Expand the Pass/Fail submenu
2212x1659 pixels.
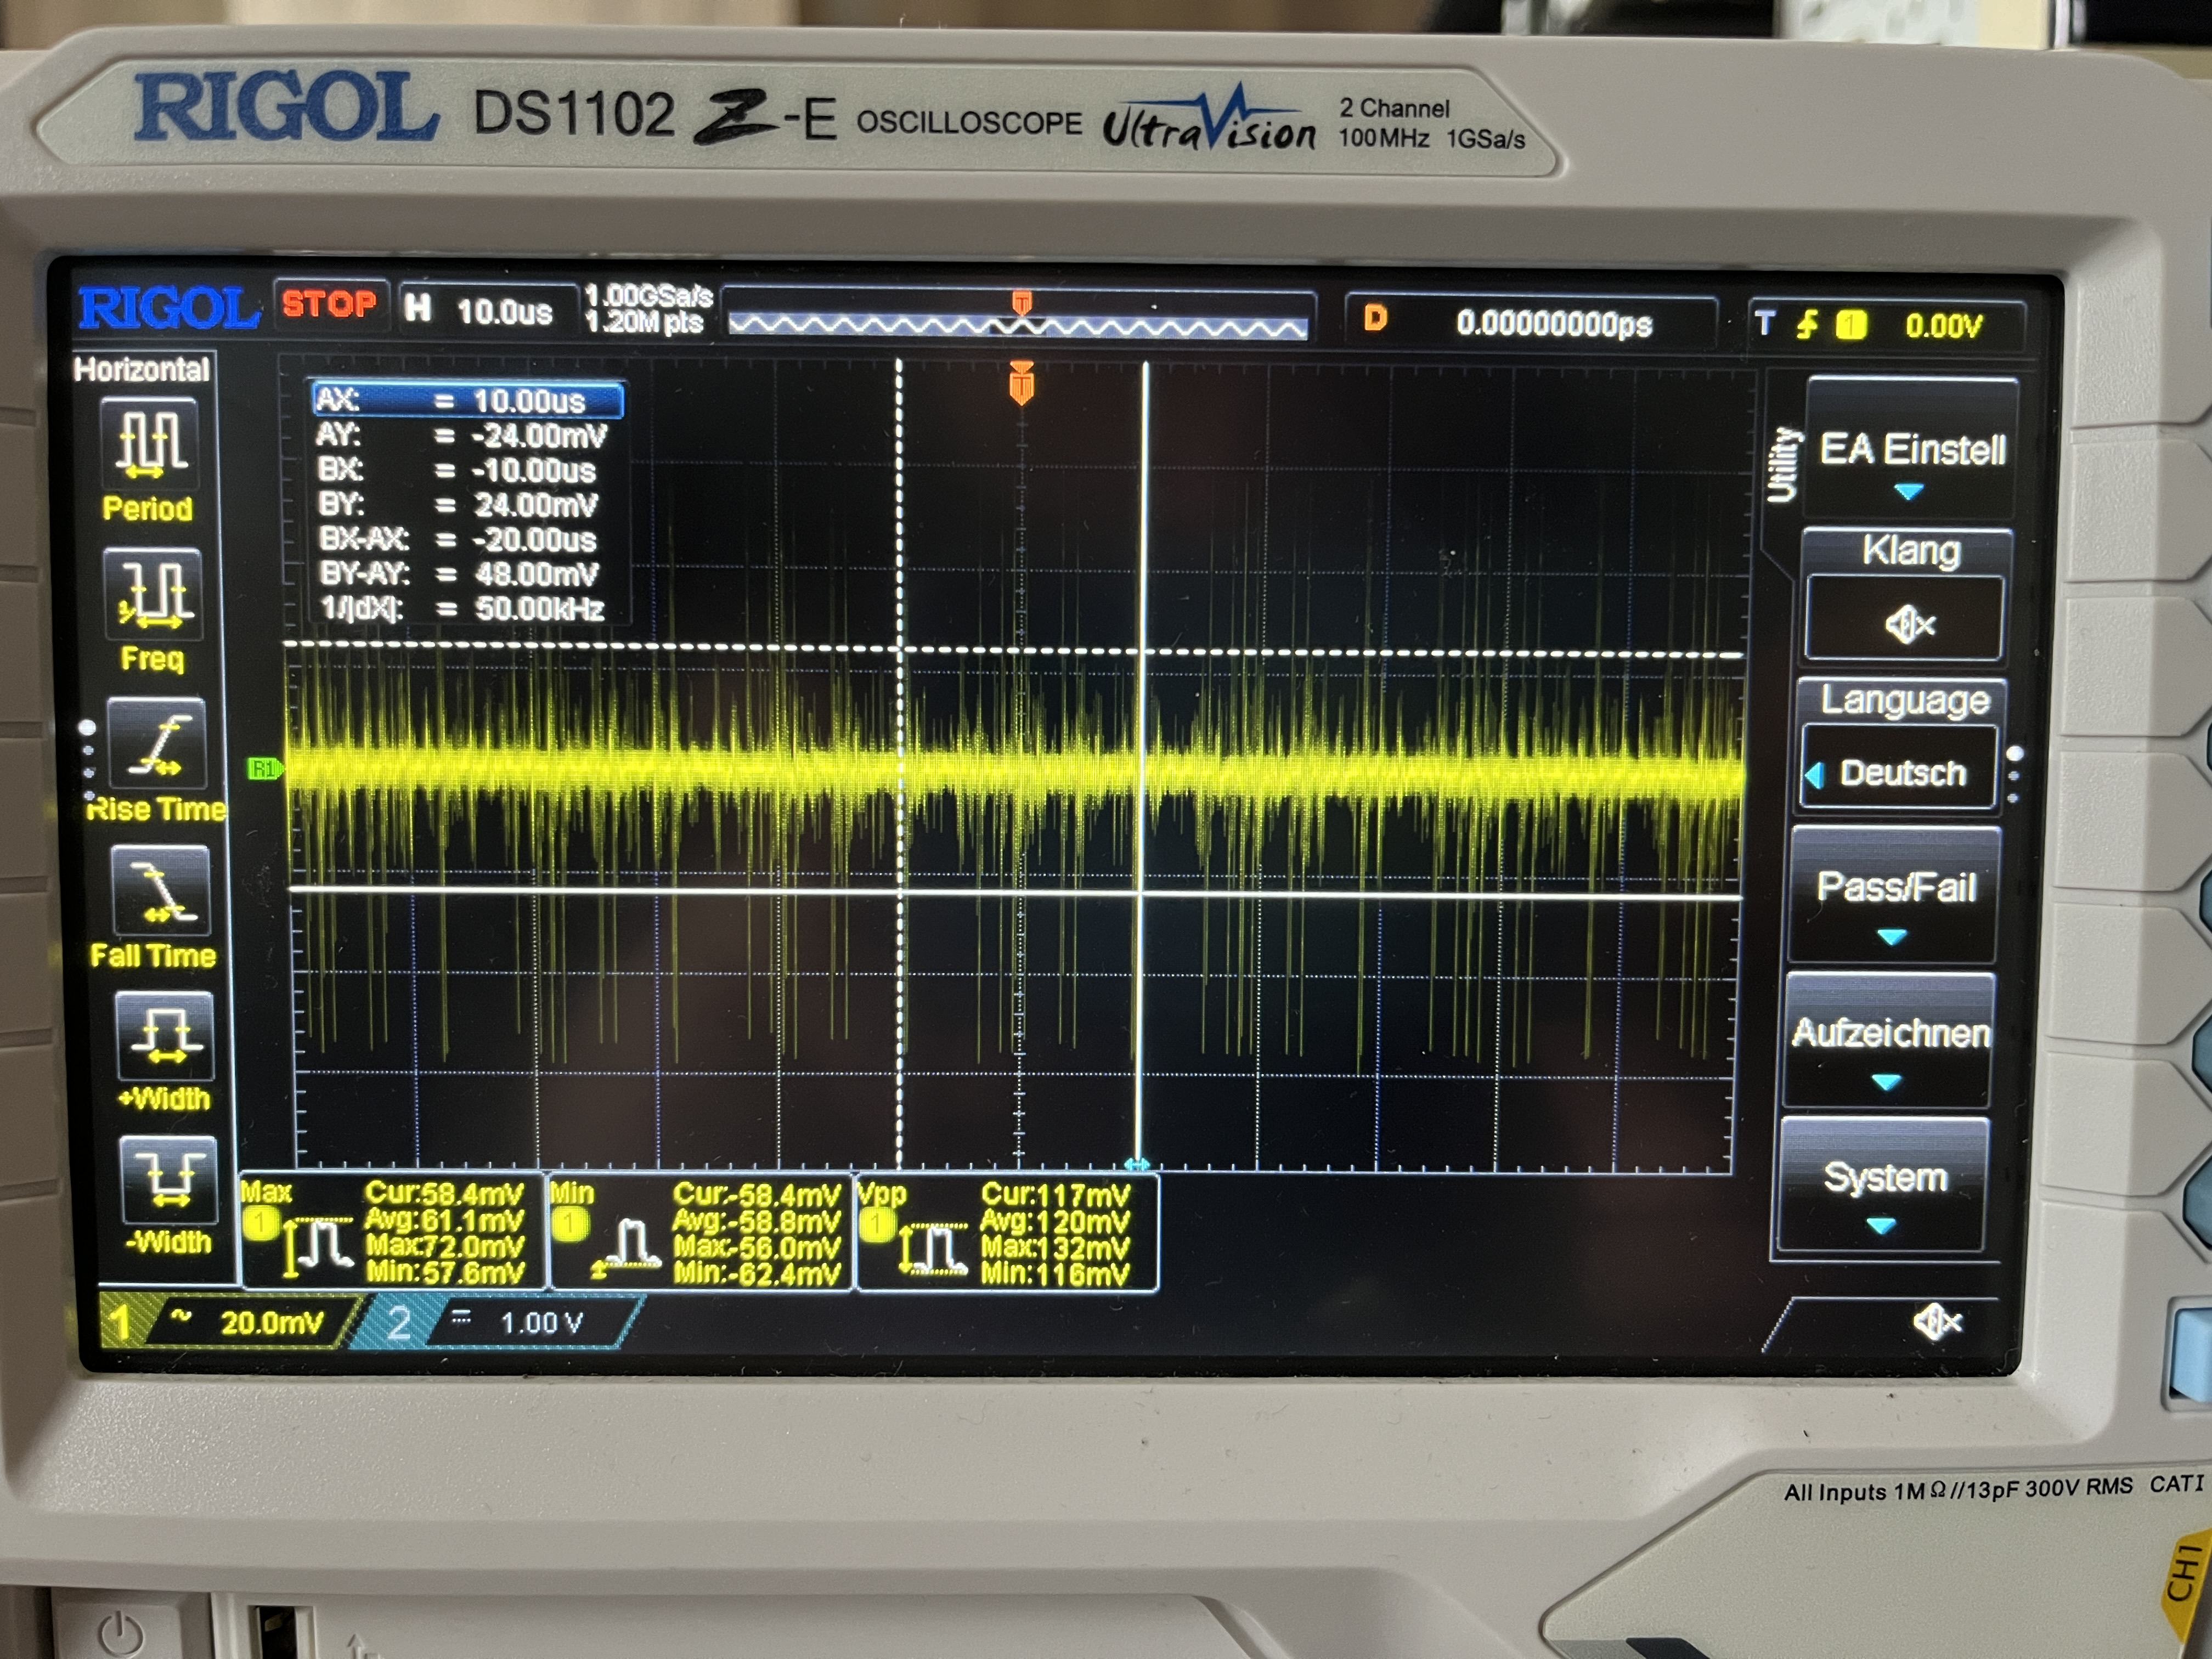click(x=1894, y=893)
